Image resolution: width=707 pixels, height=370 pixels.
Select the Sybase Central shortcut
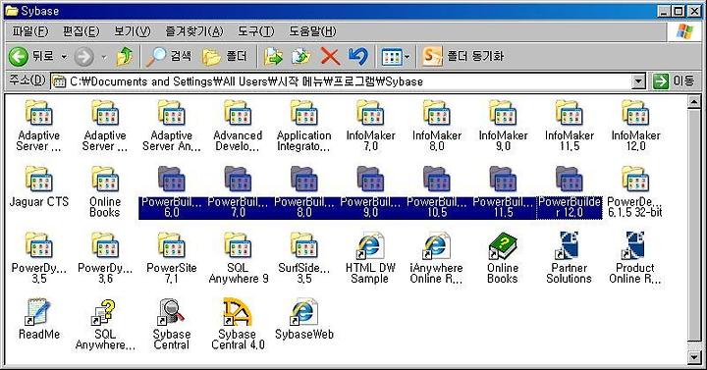171,325
